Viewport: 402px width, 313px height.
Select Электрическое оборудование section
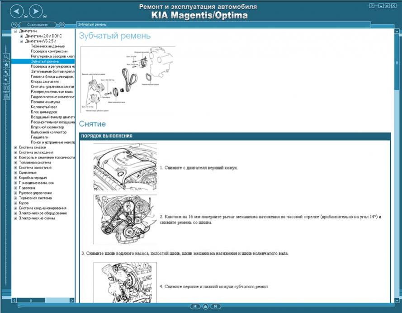pos(43,213)
